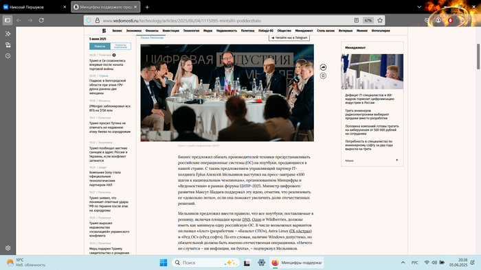Open the Недвижимость section
The height and width of the screenshot is (270, 481).
coord(227,31)
